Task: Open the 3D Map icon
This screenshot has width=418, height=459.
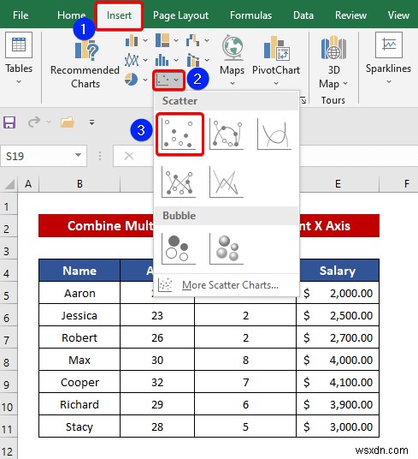Action: click(333, 47)
